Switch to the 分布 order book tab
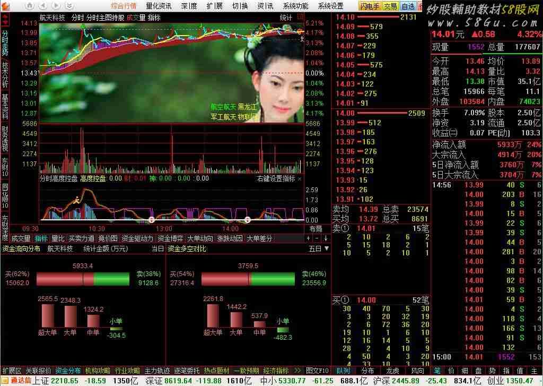This screenshot has height=386, width=543. 368,371
